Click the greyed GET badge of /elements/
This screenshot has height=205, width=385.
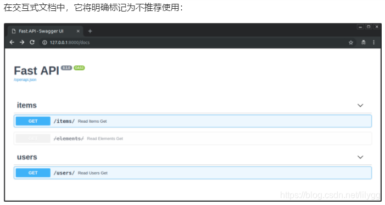[x=33, y=138]
